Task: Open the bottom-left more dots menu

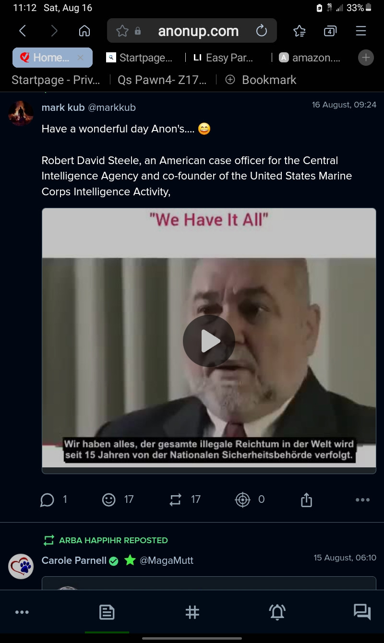Action: [x=22, y=612]
